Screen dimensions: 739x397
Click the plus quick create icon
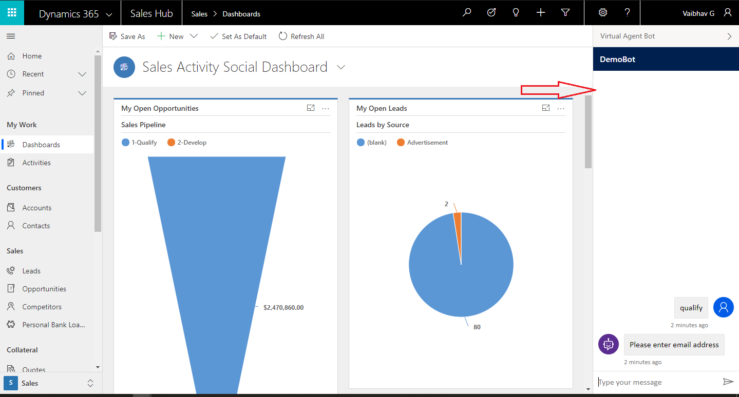pos(541,13)
